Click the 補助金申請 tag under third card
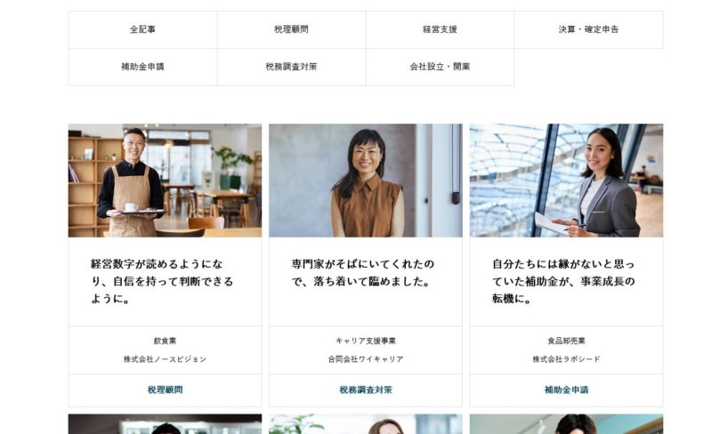 (x=566, y=390)
